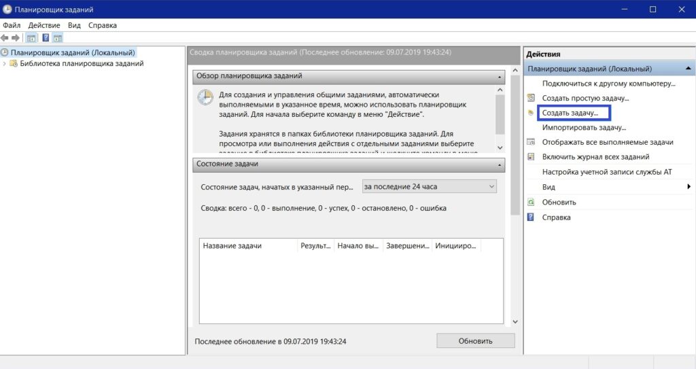Viewport: 696px width, 369px height.
Task: Collapse the Обзор планировщика заданий section
Action: tap(500, 77)
